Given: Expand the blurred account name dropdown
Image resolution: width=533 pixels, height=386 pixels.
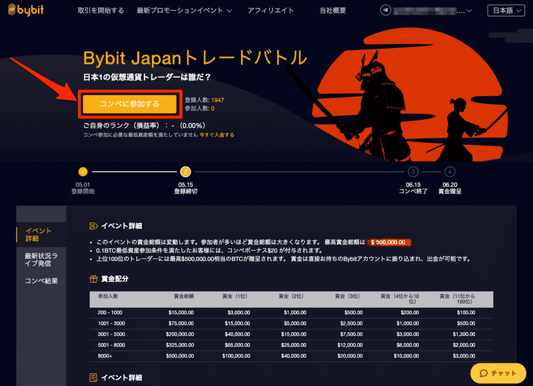Looking at the screenshot, I should pos(432,11).
